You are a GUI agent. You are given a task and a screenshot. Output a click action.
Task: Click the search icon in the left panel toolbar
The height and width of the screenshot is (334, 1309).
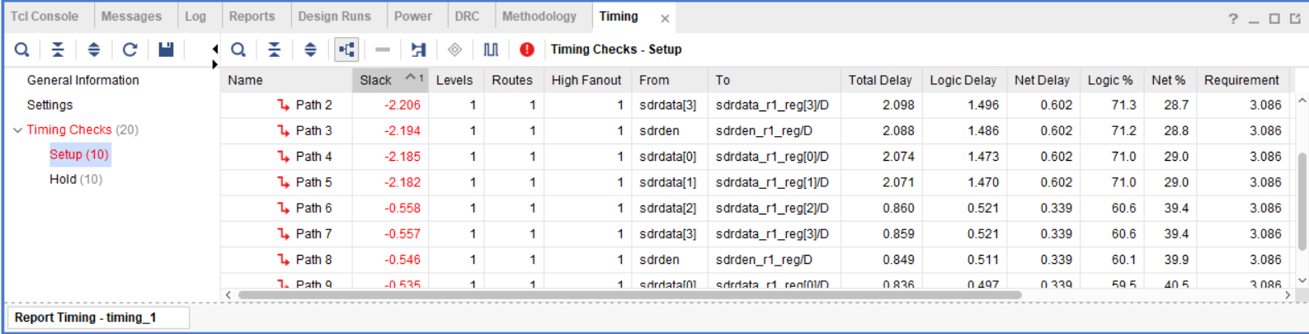(22, 49)
